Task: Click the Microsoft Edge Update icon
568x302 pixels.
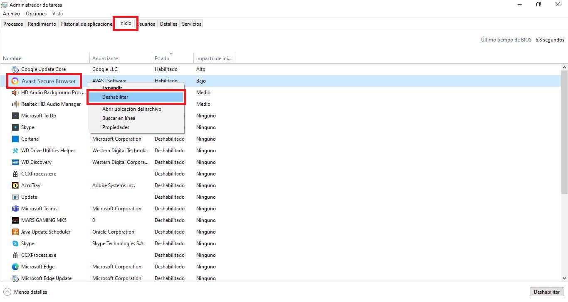Action: click(15, 278)
